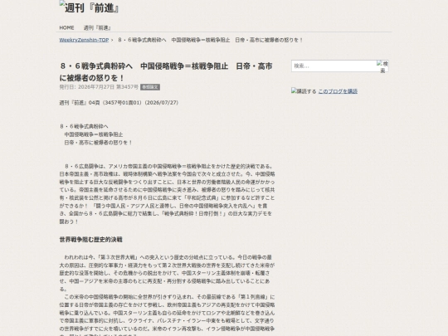This screenshot has height=336, width=448.
Task: Click paragraph beginning 8・6広島闘争は
Action: pyautogui.click(x=167, y=193)
